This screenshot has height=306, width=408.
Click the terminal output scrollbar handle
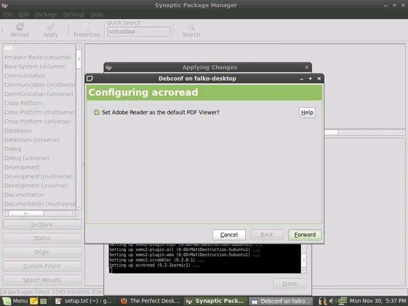[x=303, y=260]
